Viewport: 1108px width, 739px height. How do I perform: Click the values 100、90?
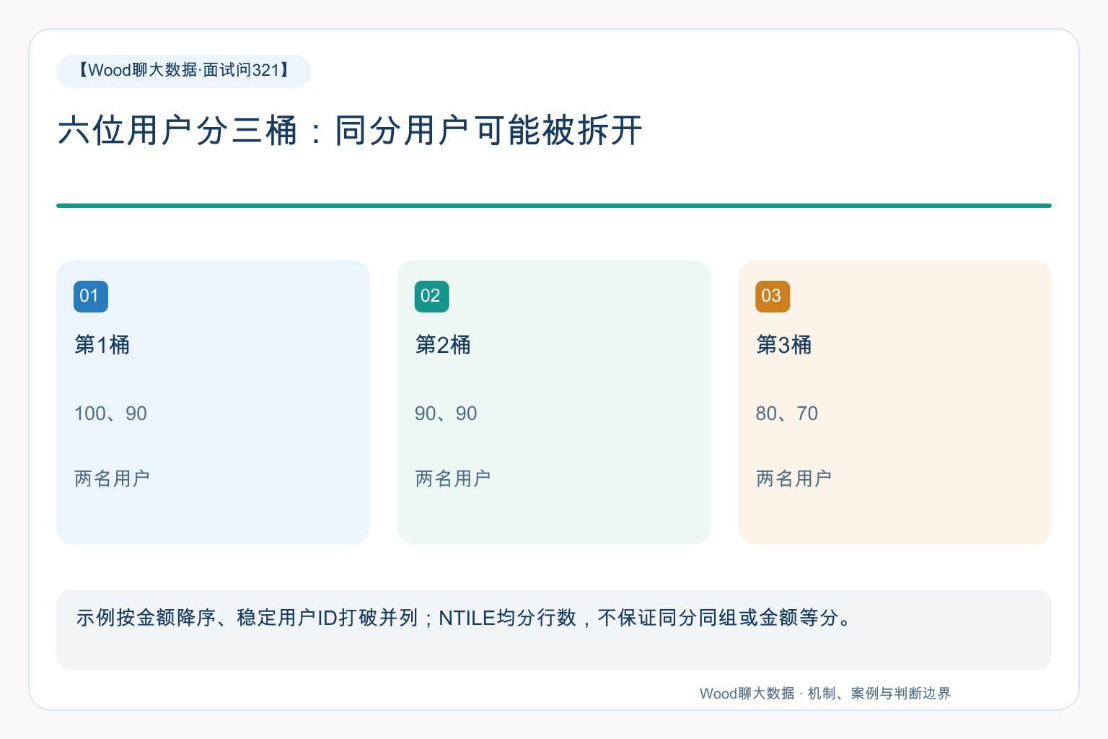(x=110, y=414)
